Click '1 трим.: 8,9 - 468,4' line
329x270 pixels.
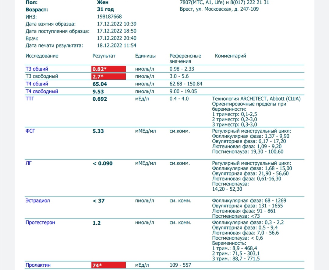click(234, 248)
